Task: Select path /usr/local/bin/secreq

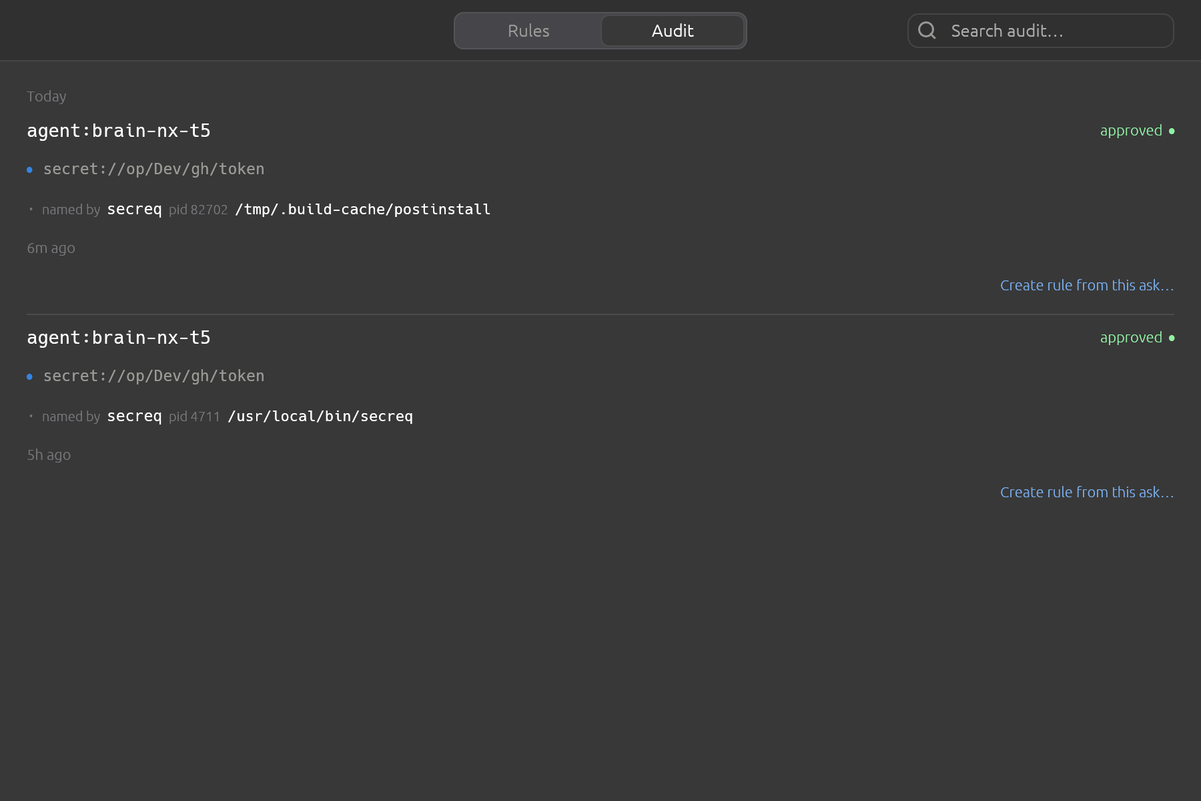Action: (320, 417)
